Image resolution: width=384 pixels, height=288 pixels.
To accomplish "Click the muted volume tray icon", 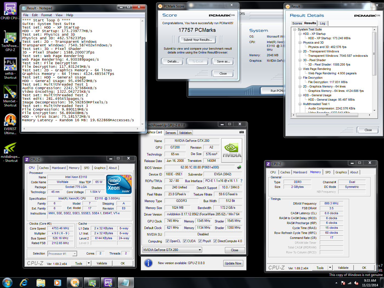I will (356, 283).
